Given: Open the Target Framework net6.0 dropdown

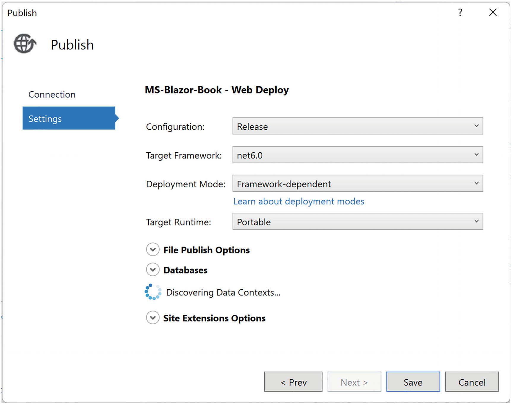Looking at the screenshot, I should [357, 155].
